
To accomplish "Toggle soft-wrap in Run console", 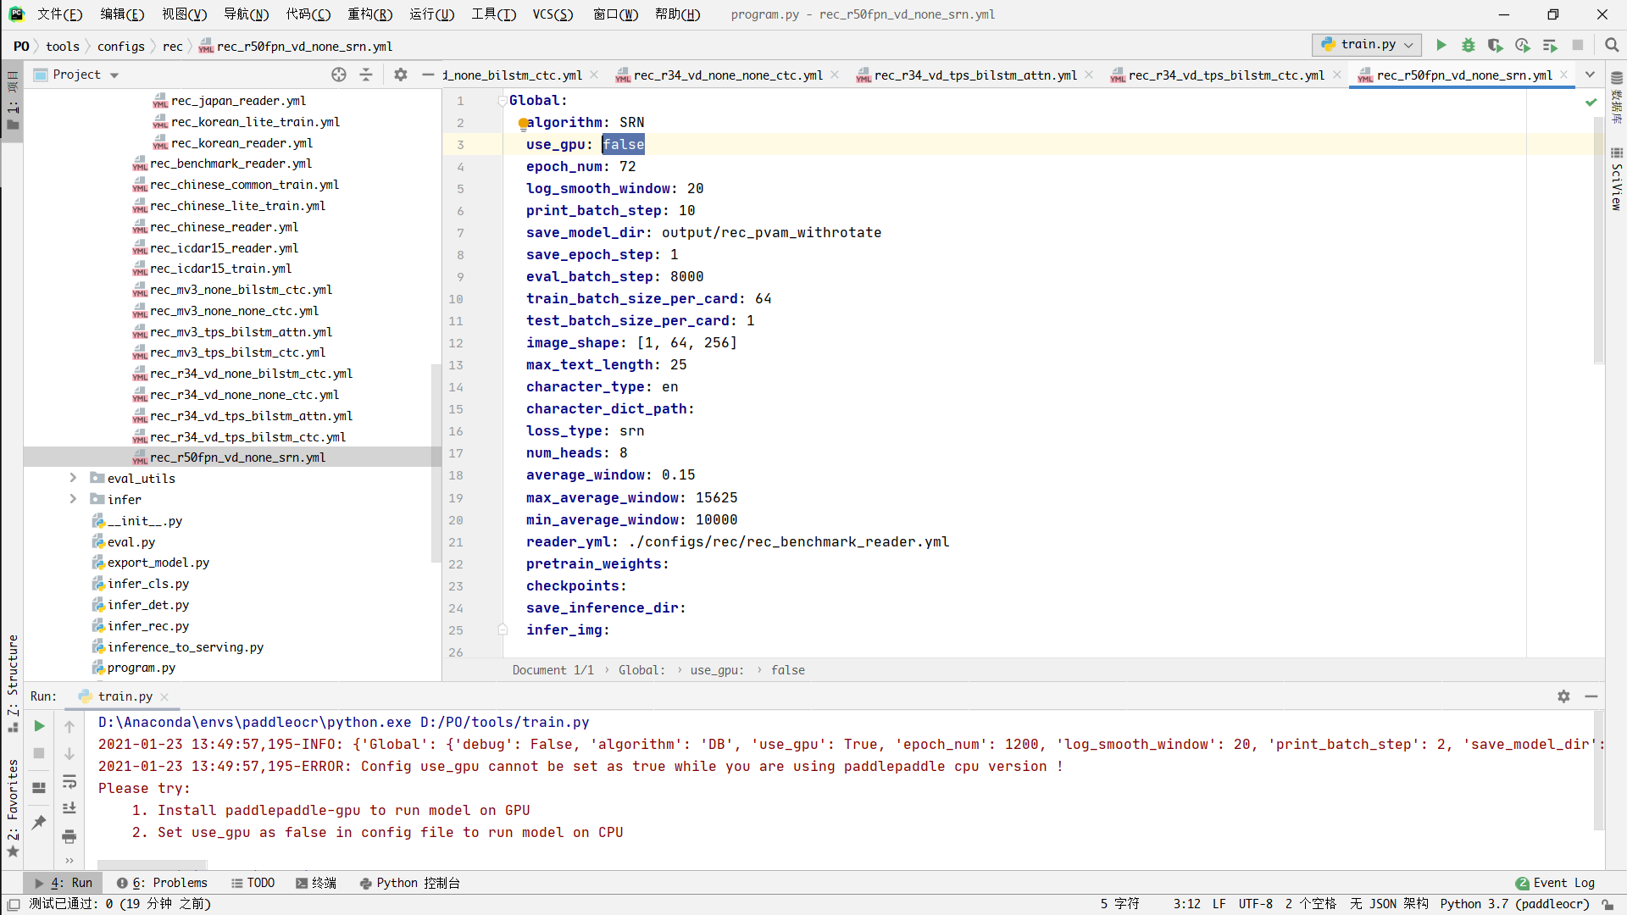I will pyautogui.click(x=69, y=781).
